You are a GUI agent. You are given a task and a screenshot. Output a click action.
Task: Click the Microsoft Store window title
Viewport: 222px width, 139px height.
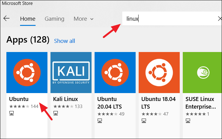pyautogui.click(x=17, y=3)
